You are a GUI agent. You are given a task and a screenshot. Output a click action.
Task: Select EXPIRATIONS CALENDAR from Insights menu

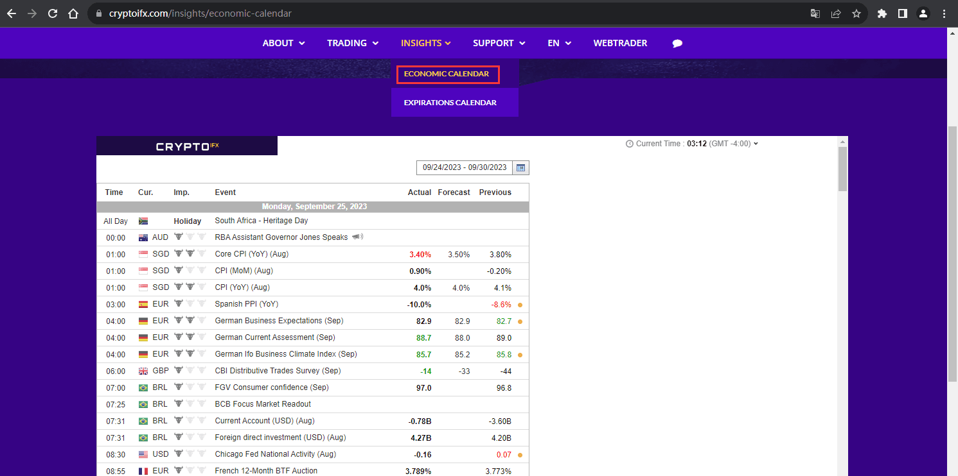[x=450, y=103]
